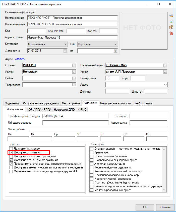Open the Территория lookup ellipsis button
Viewport: 176px width, 212px height.
coord(74,85)
